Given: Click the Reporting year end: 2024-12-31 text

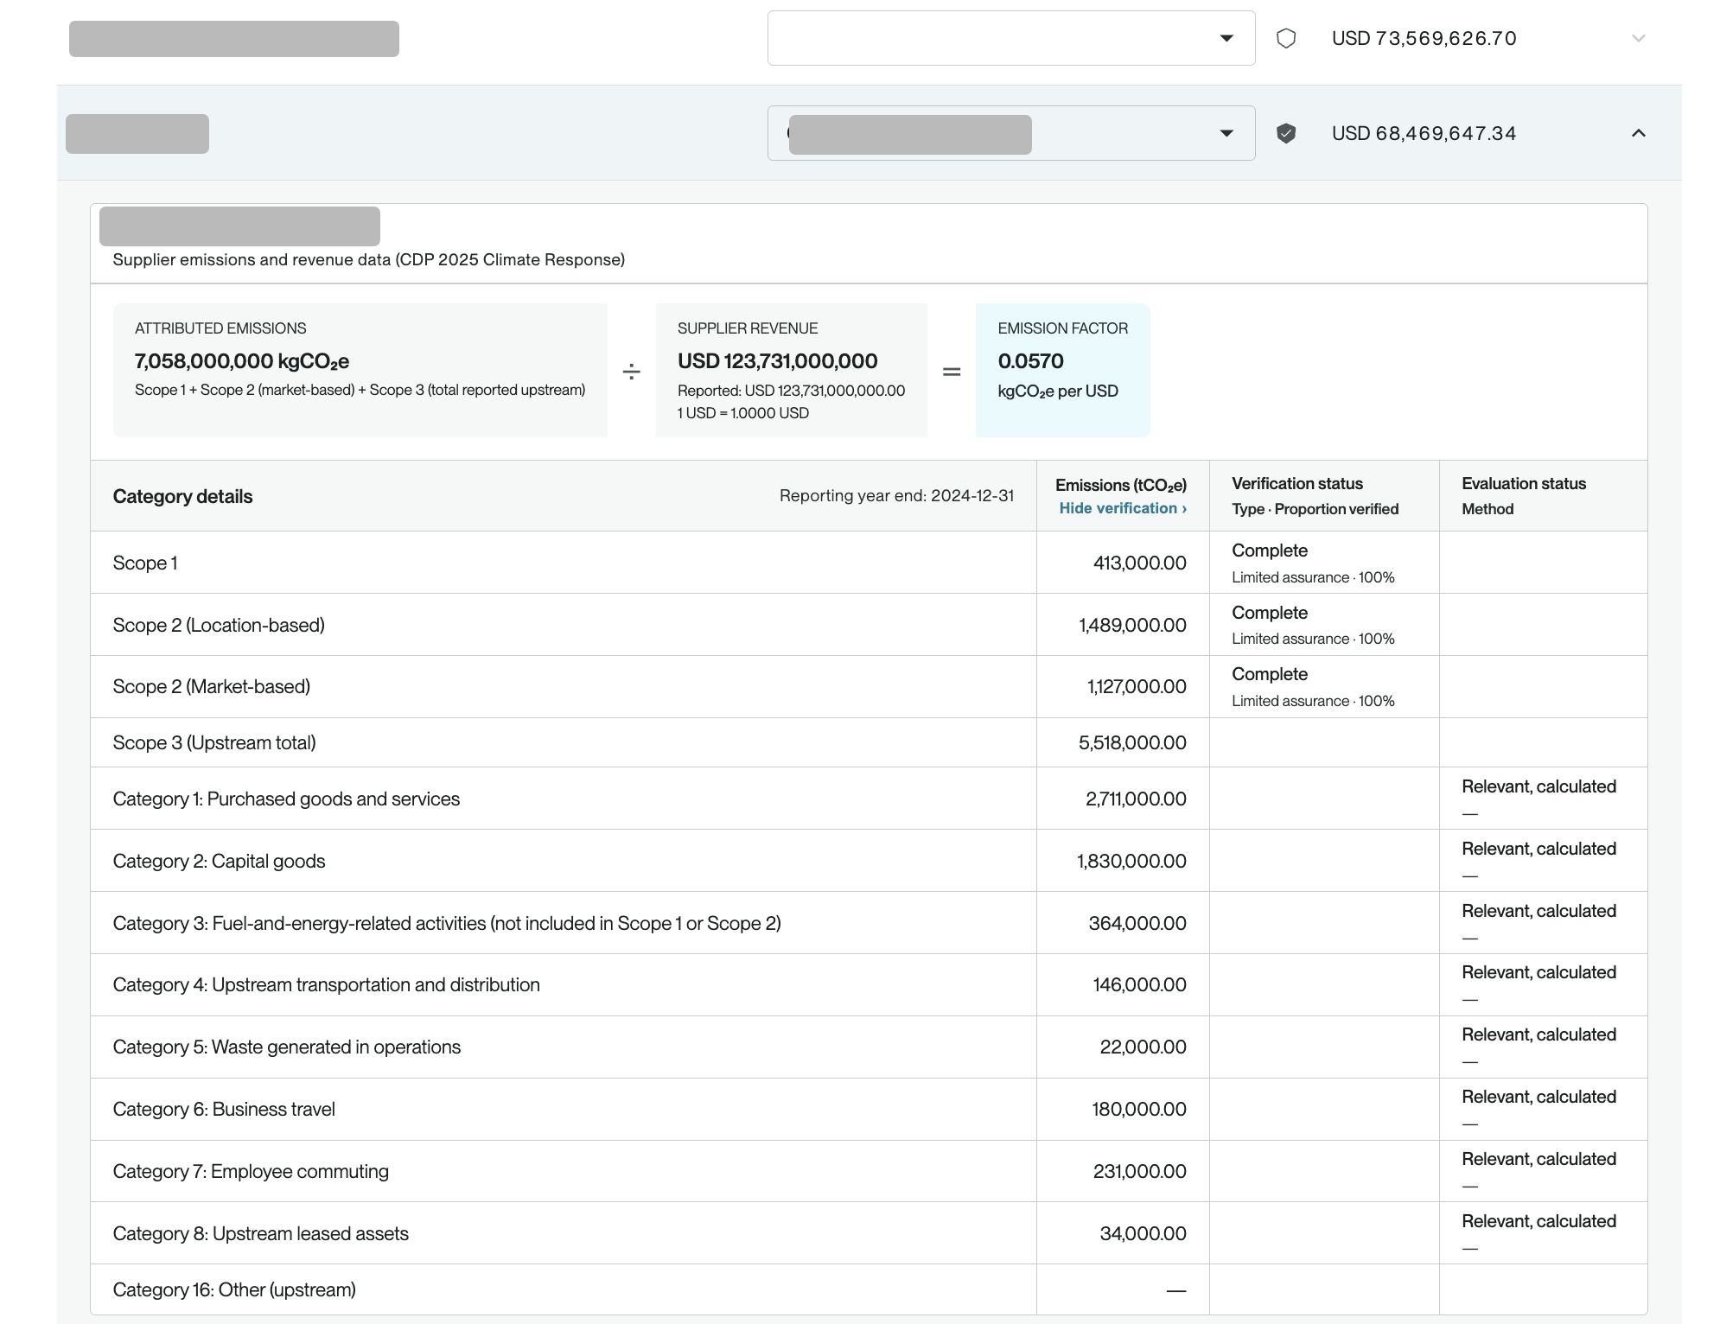Looking at the screenshot, I should click(896, 495).
